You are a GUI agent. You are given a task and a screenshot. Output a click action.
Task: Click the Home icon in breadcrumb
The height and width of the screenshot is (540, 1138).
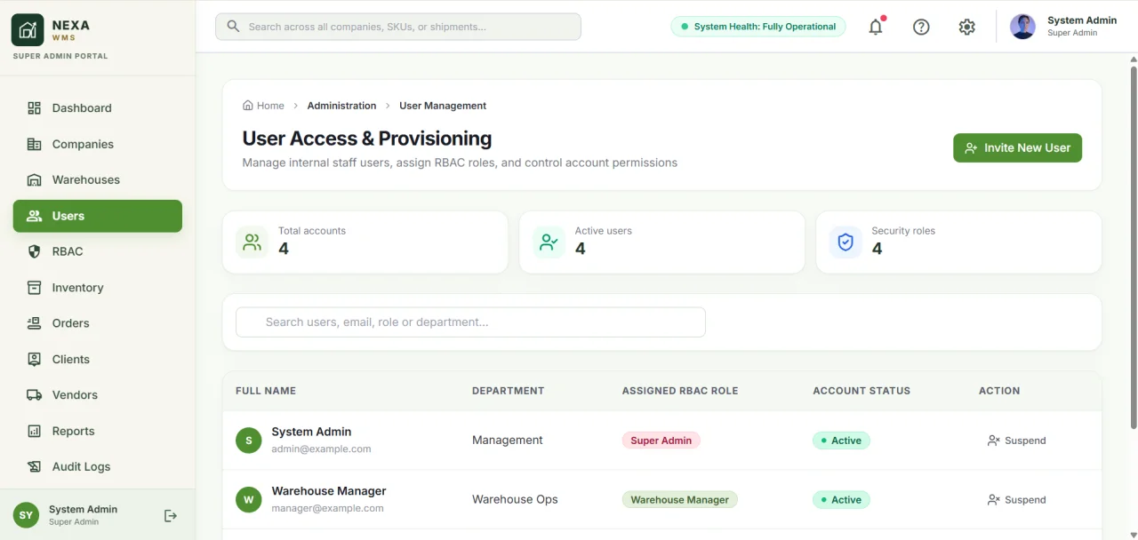click(248, 106)
